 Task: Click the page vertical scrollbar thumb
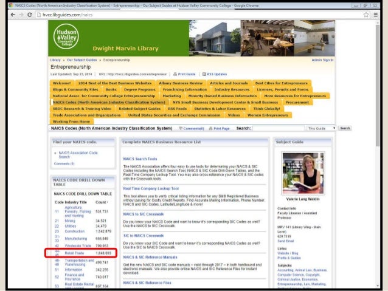coord(378,85)
